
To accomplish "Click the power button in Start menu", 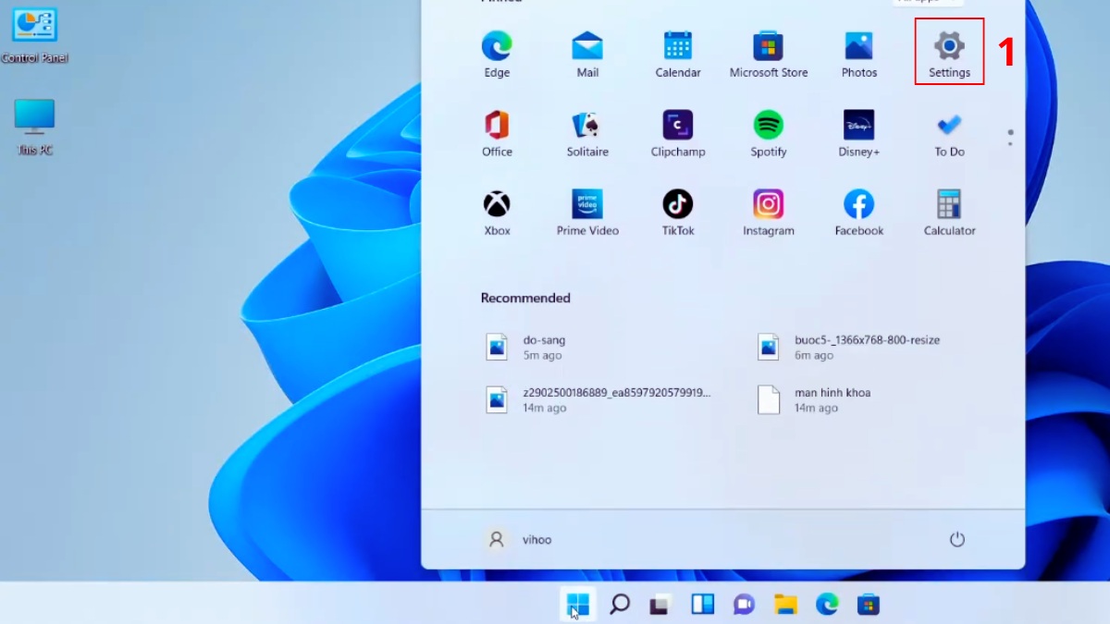I will pyautogui.click(x=957, y=539).
